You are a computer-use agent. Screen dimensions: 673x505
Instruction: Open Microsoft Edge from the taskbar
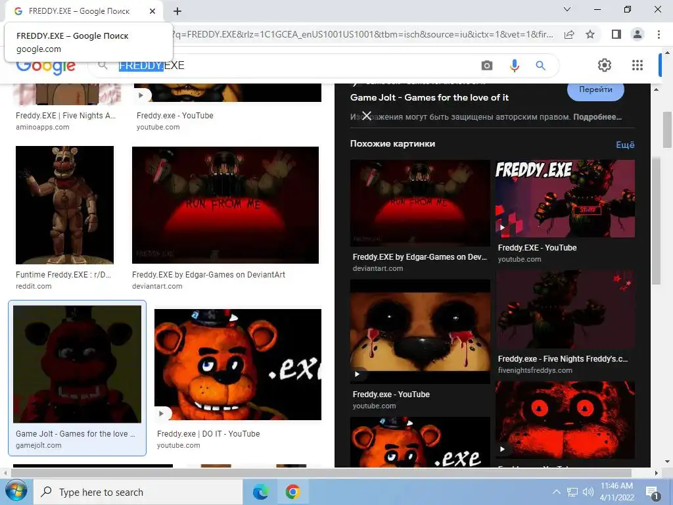click(260, 492)
